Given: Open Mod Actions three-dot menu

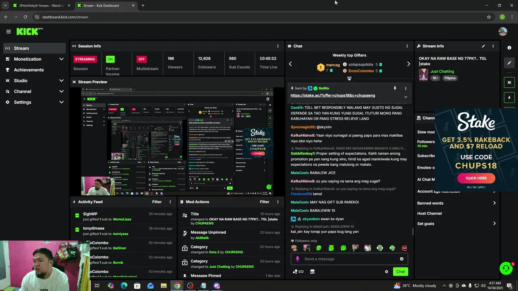Looking at the screenshot, I should click(x=278, y=202).
